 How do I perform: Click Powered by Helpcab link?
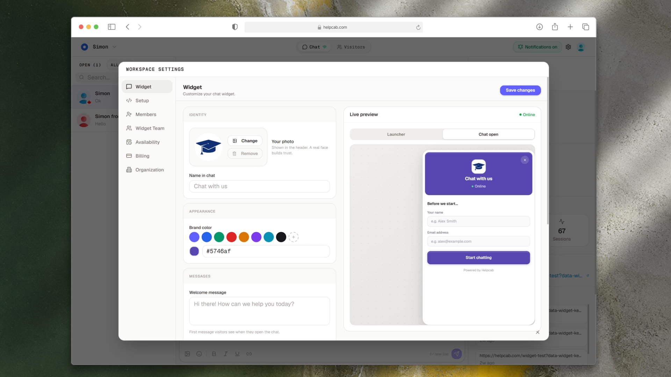[478, 270]
